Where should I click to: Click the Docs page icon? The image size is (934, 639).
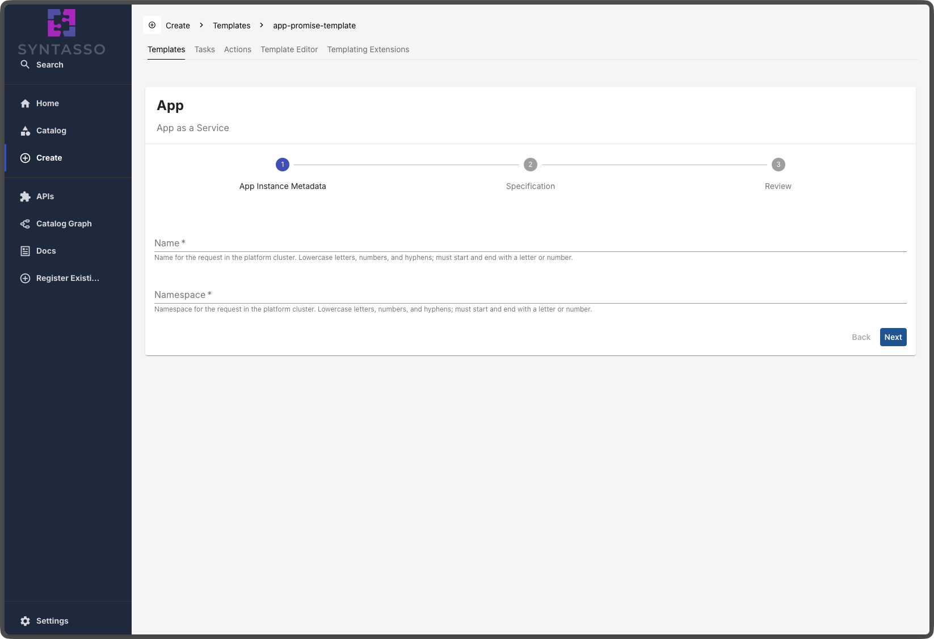(x=25, y=251)
